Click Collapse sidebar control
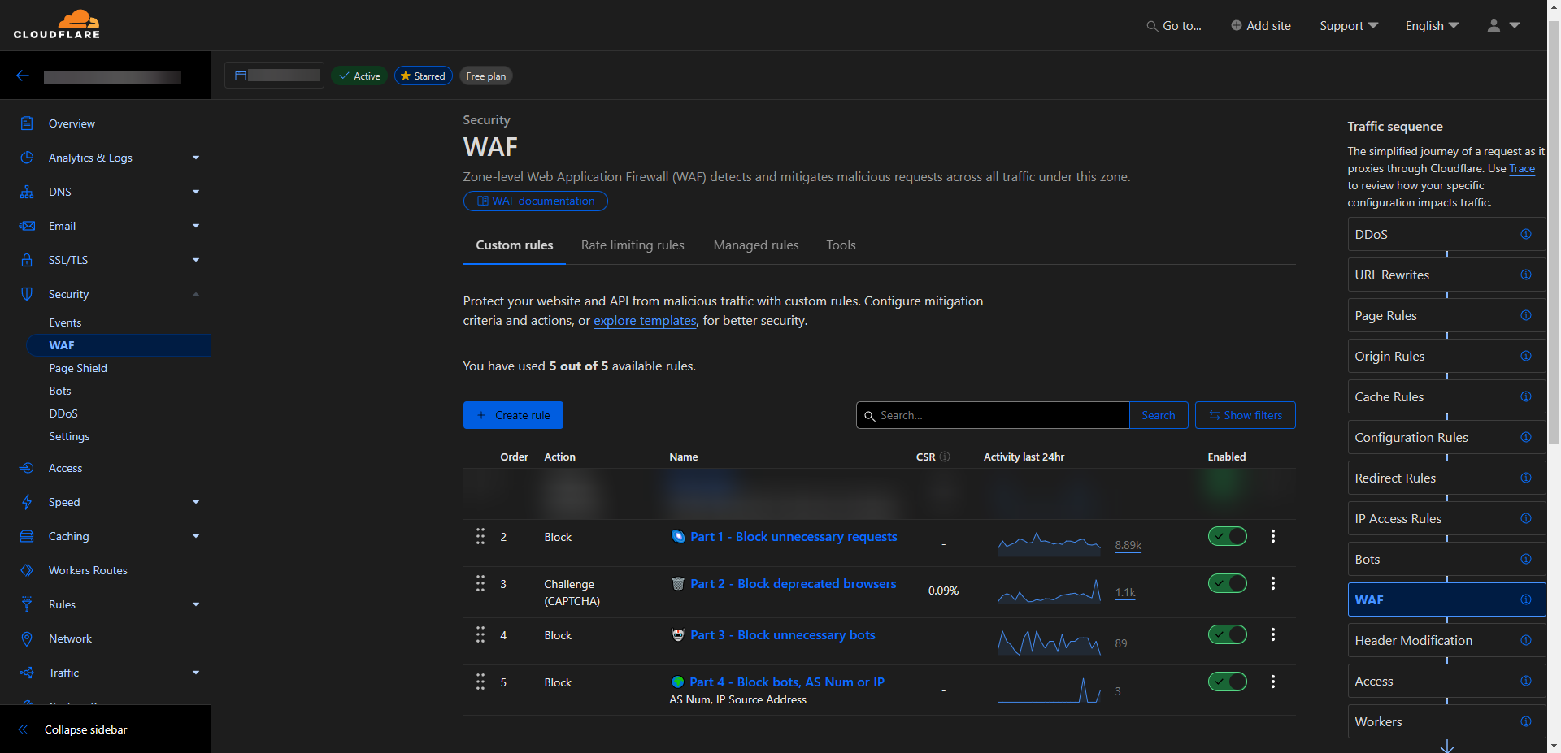This screenshot has height=753, width=1561. coord(73,729)
